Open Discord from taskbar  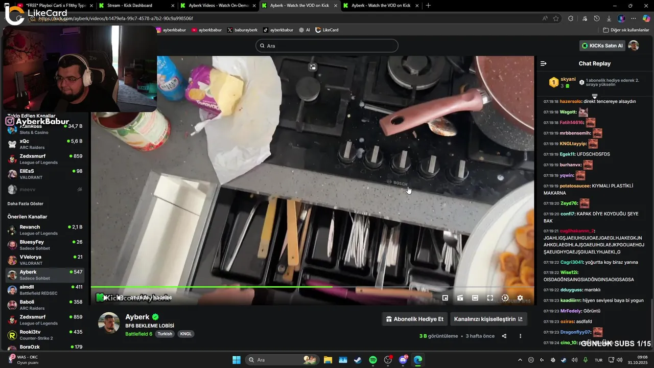pos(403,360)
